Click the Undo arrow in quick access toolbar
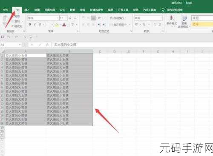The image size is (213, 156). [9, 37]
